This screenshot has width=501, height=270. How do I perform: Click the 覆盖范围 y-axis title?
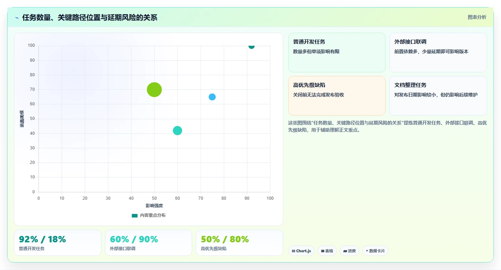(22, 119)
